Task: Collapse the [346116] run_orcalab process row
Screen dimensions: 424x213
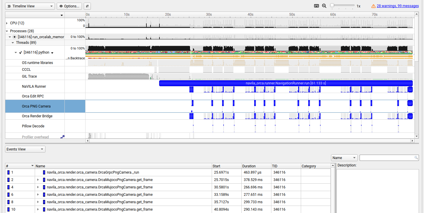Action: pyautogui.click(x=10, y=37)
